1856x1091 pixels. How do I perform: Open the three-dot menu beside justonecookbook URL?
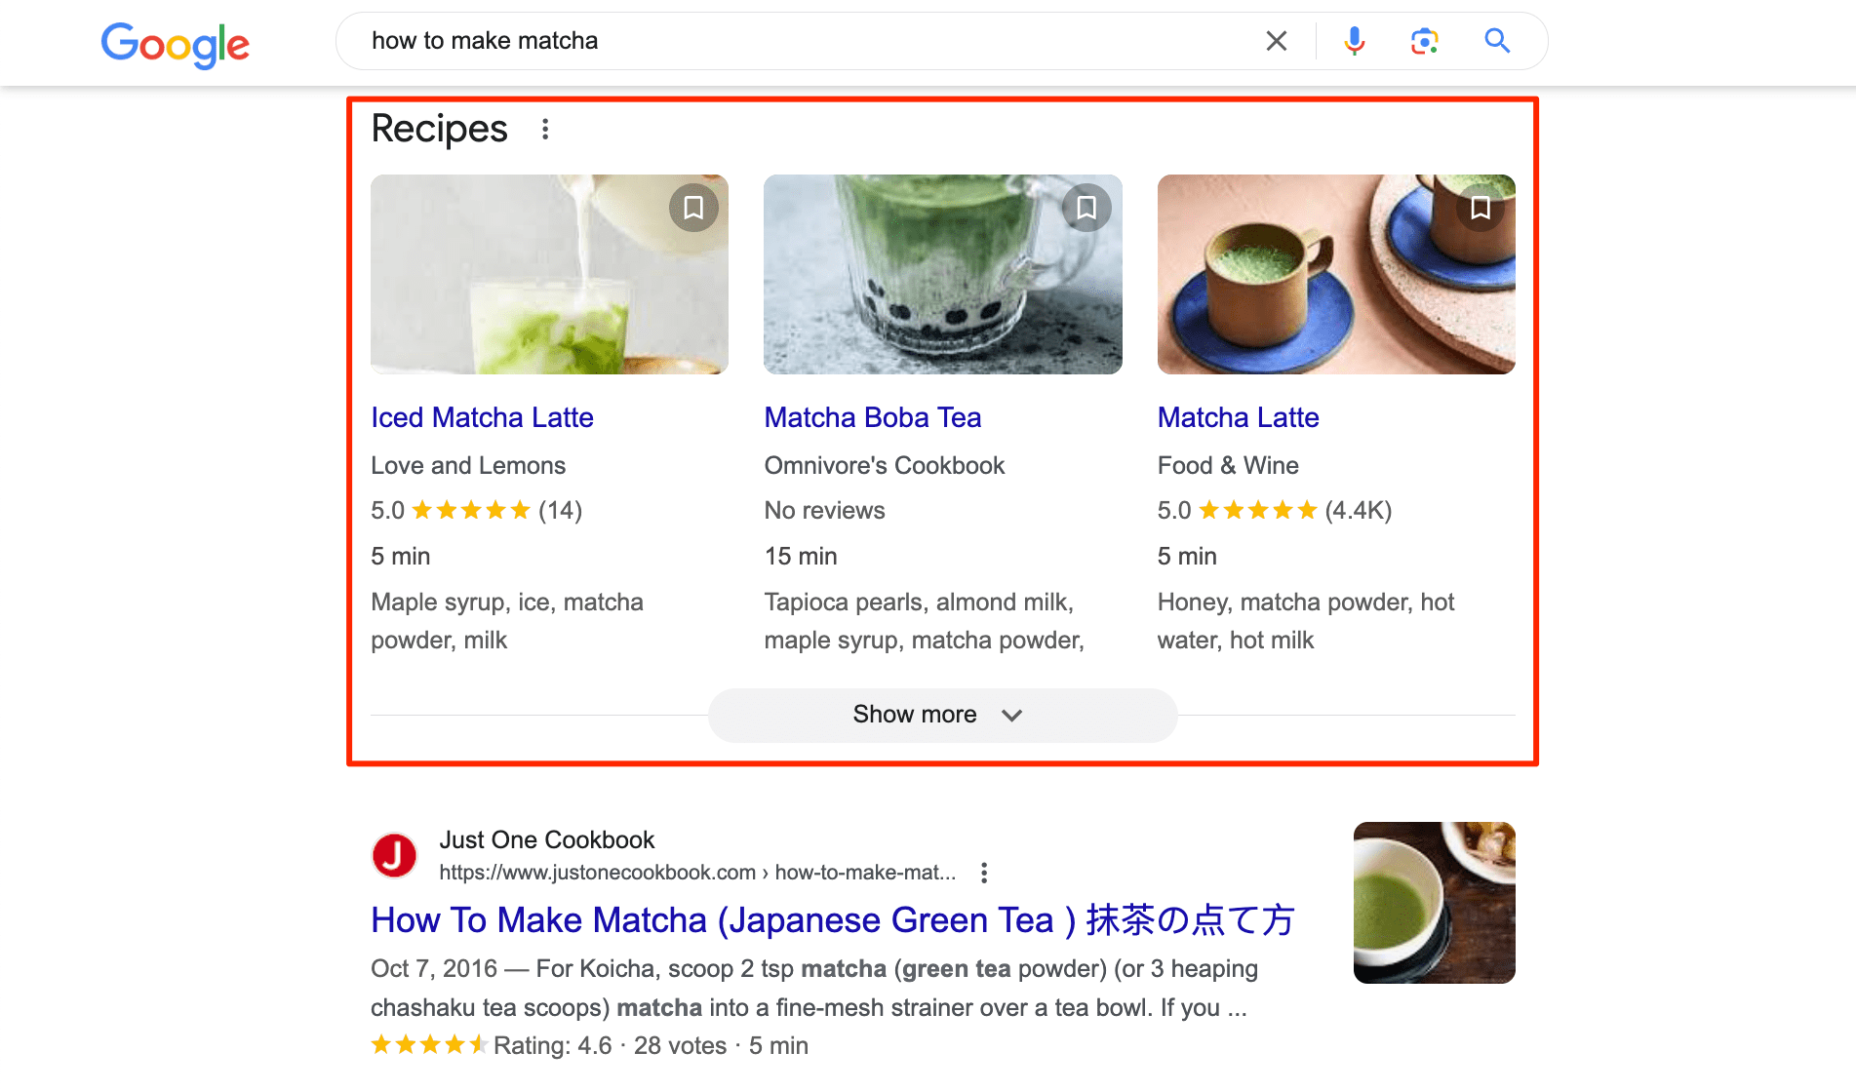coord(984,873)
